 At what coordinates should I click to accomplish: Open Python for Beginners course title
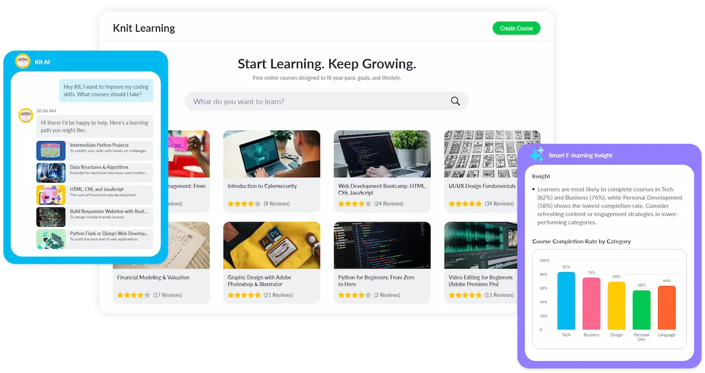pos(376,281)
